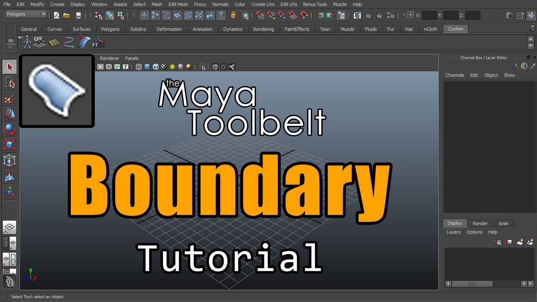Click the Open Scene folder icon
Viewport: 537px width, 302px height.
click(x=67, y=16)
